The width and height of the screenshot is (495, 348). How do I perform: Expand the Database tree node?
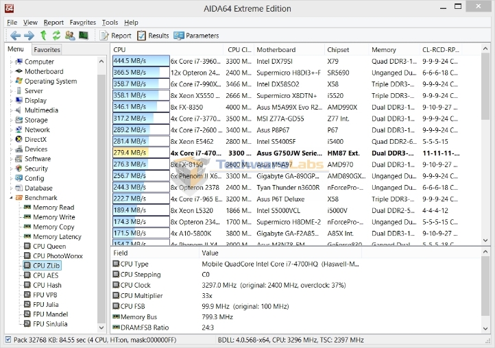coord(11,188)
